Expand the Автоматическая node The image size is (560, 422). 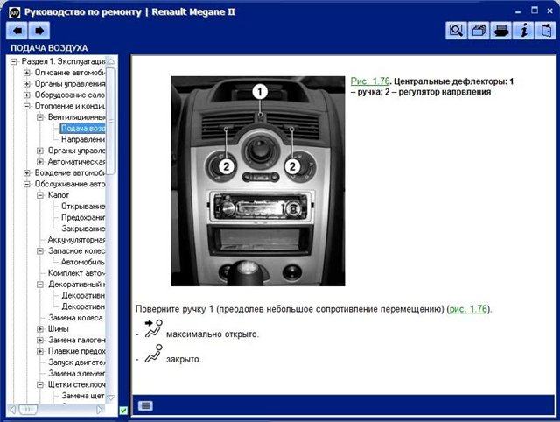(x=40, y=162)
